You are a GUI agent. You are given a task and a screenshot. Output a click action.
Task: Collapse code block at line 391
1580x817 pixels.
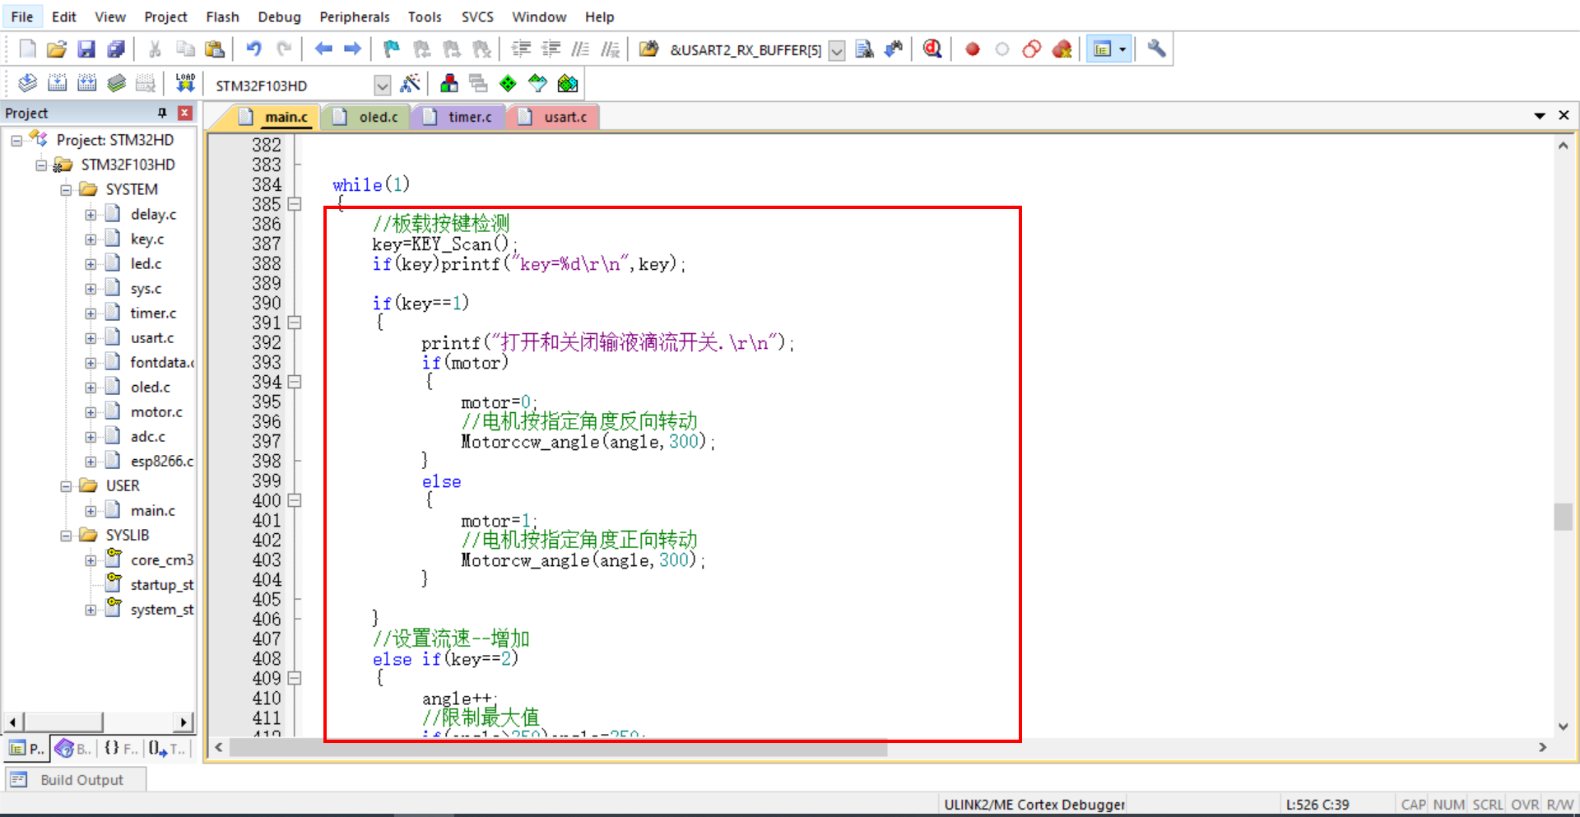click(295, 323)
